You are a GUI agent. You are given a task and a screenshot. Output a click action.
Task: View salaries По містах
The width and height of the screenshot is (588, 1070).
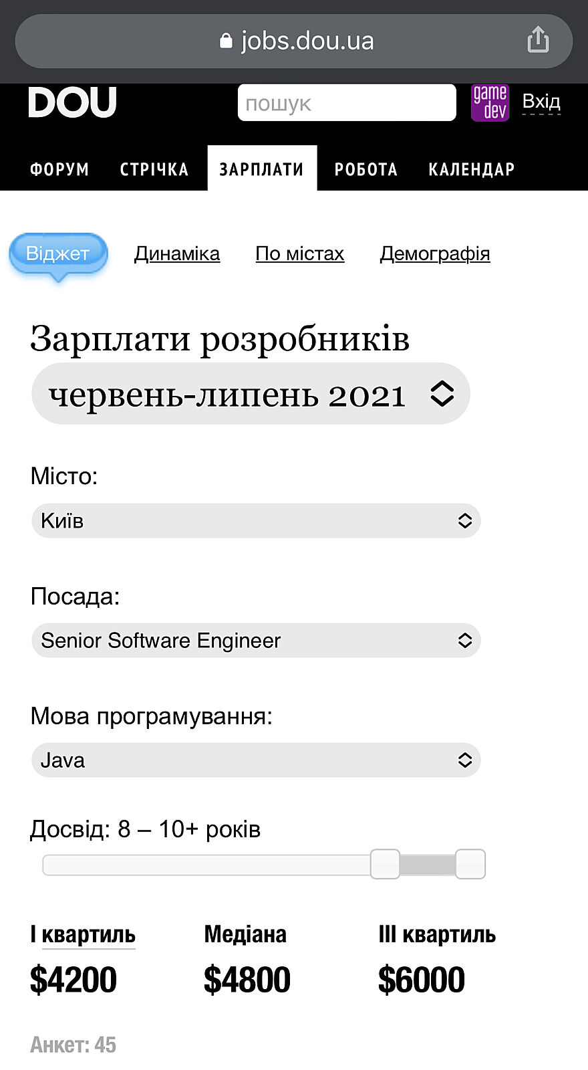pos(300,253)
